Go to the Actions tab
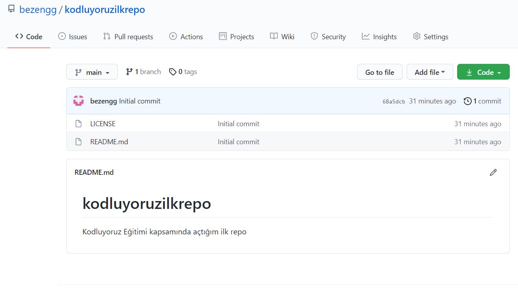This screenshot has width=518, height=301. [186, 37]
